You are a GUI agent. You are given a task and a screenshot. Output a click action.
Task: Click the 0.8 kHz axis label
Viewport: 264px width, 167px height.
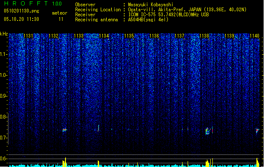point(3,117)
